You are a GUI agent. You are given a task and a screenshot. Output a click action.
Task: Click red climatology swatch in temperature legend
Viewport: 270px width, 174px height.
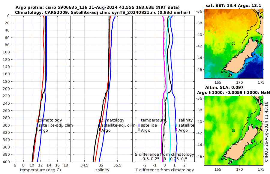tap(37, 121)
